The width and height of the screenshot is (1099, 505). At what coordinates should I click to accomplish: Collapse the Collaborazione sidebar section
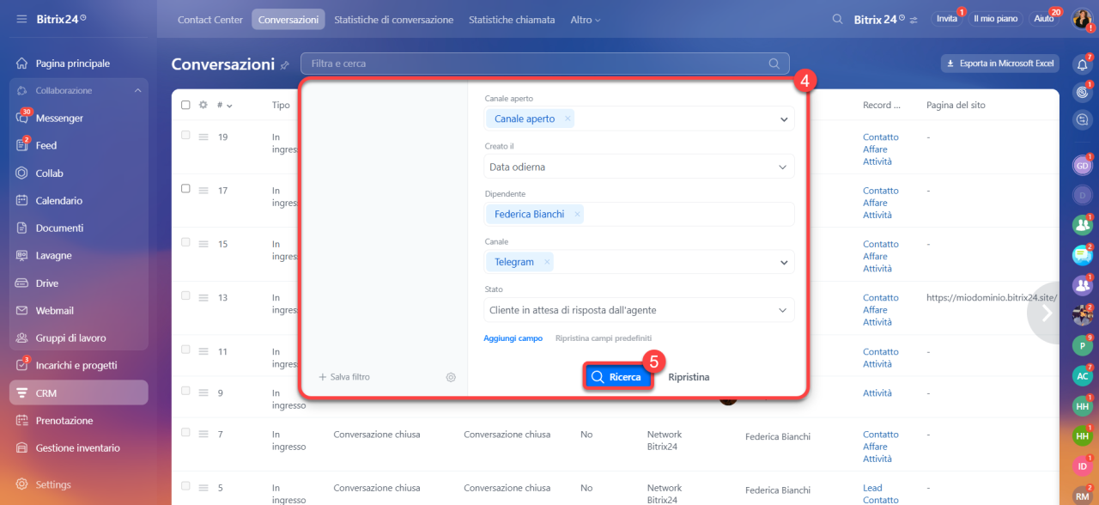coord(138,91)
